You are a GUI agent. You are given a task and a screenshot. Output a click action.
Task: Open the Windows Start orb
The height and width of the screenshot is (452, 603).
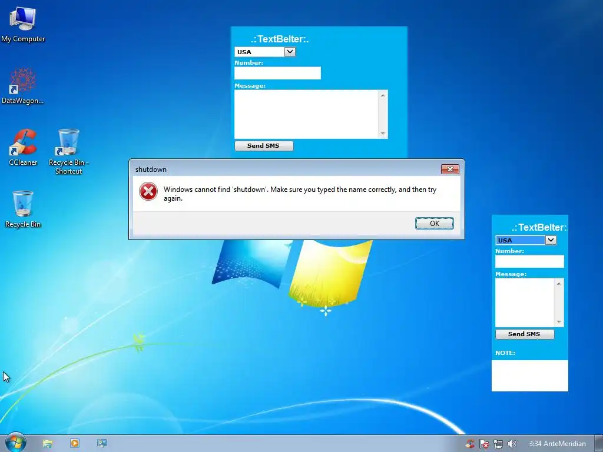tap(15, 443)
